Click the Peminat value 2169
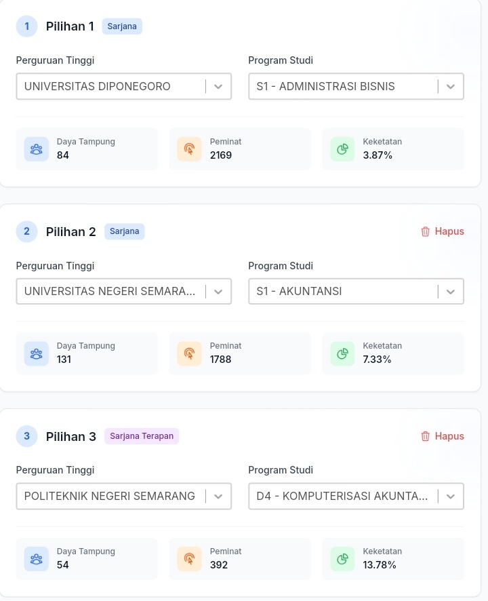The image size is (488, 601). tap(221, 155)
